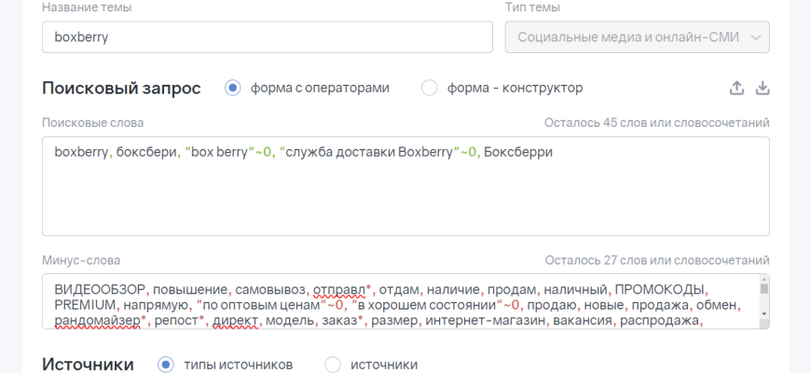Choose the 'типы источников' radio button
Image resolution: width=811 pixels, height=373 pixels.
click(166, 364)
